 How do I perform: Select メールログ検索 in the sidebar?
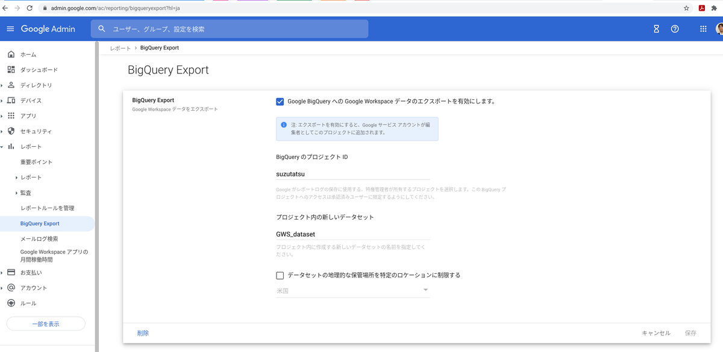(39, 239)
